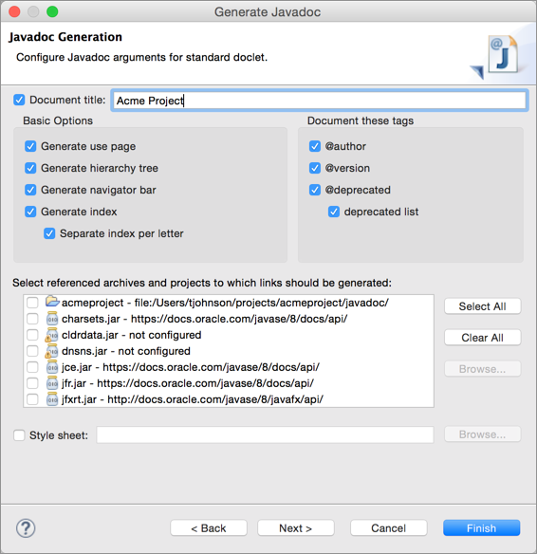Enable the Style sheet checkbox

click(x=19, y=435)
